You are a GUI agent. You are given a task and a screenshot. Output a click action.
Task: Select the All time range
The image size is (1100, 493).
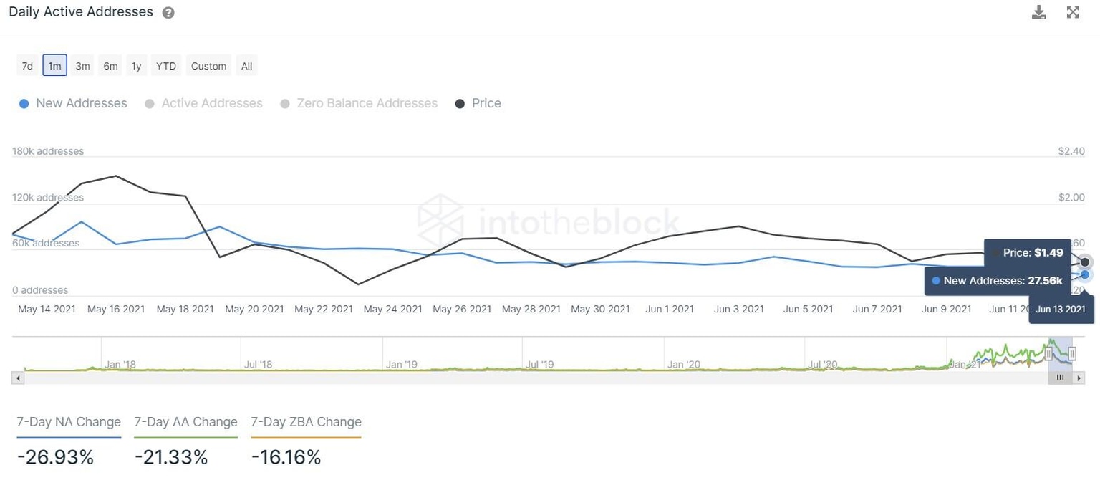point(246,65)
